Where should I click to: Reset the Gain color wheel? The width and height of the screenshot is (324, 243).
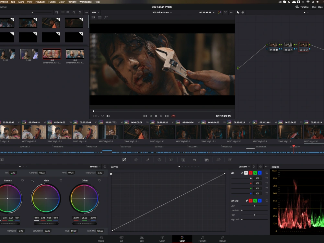pos(61,180)
